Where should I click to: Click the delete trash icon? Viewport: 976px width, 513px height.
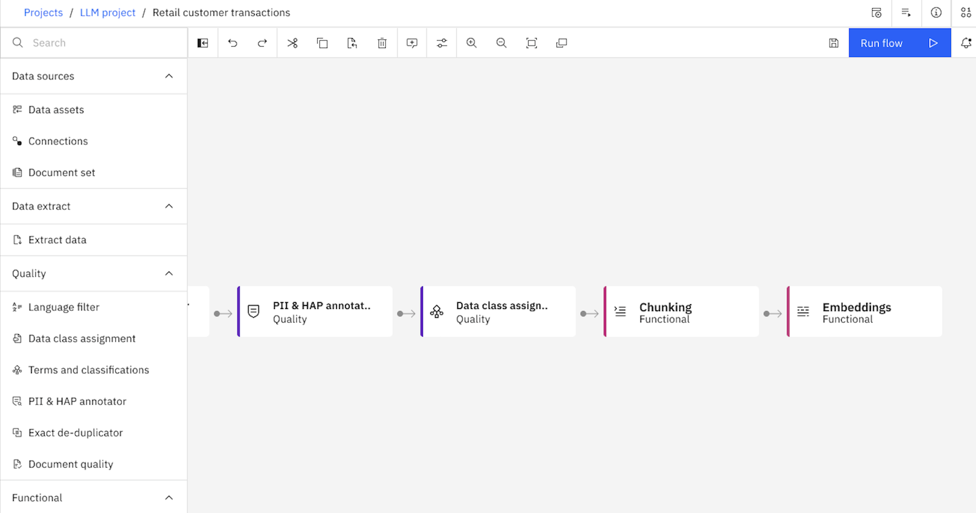tap(382, 43)
